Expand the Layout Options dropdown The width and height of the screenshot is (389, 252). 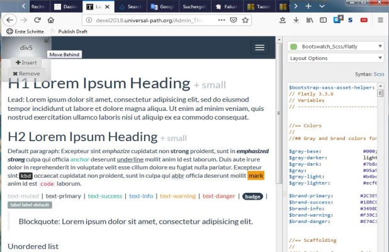pyautogui.click(x=337, y=59)
